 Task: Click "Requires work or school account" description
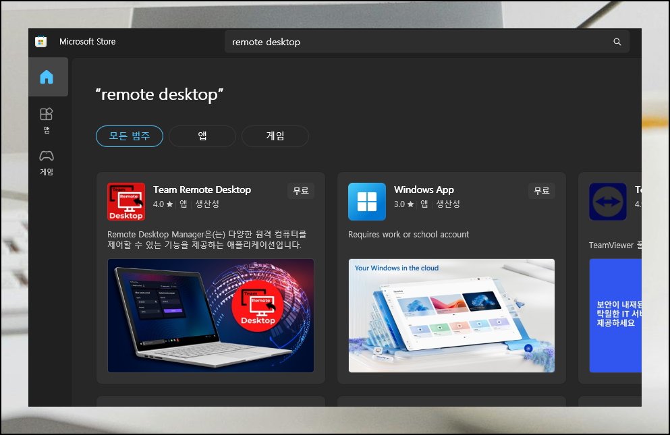tap(408, 235)
